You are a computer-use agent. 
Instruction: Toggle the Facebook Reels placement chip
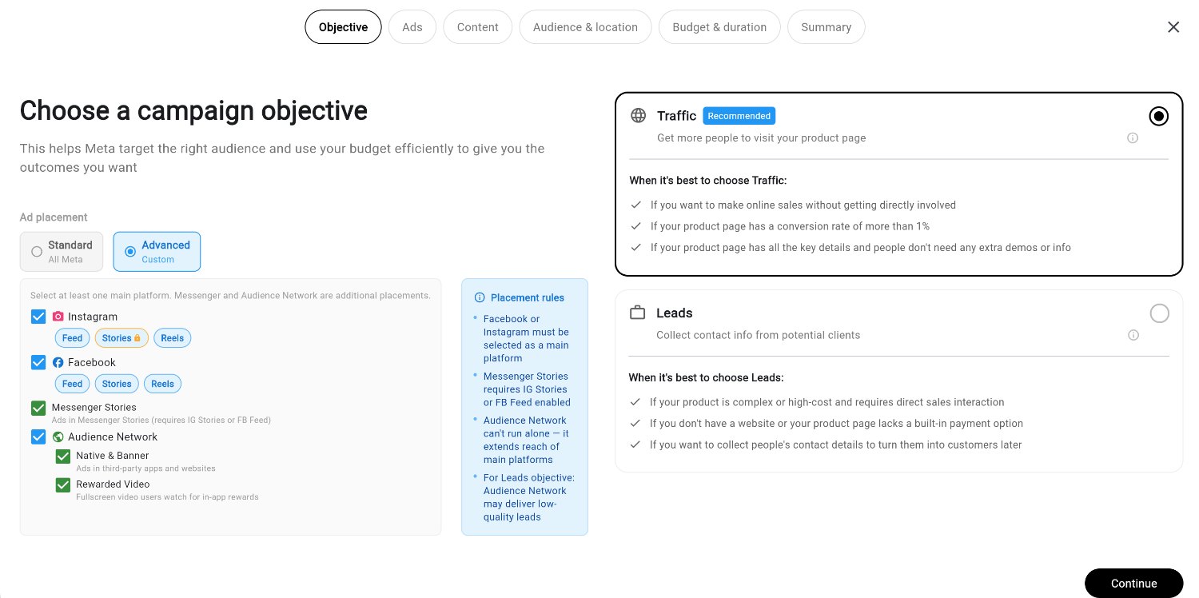click(x=162, y=384)
